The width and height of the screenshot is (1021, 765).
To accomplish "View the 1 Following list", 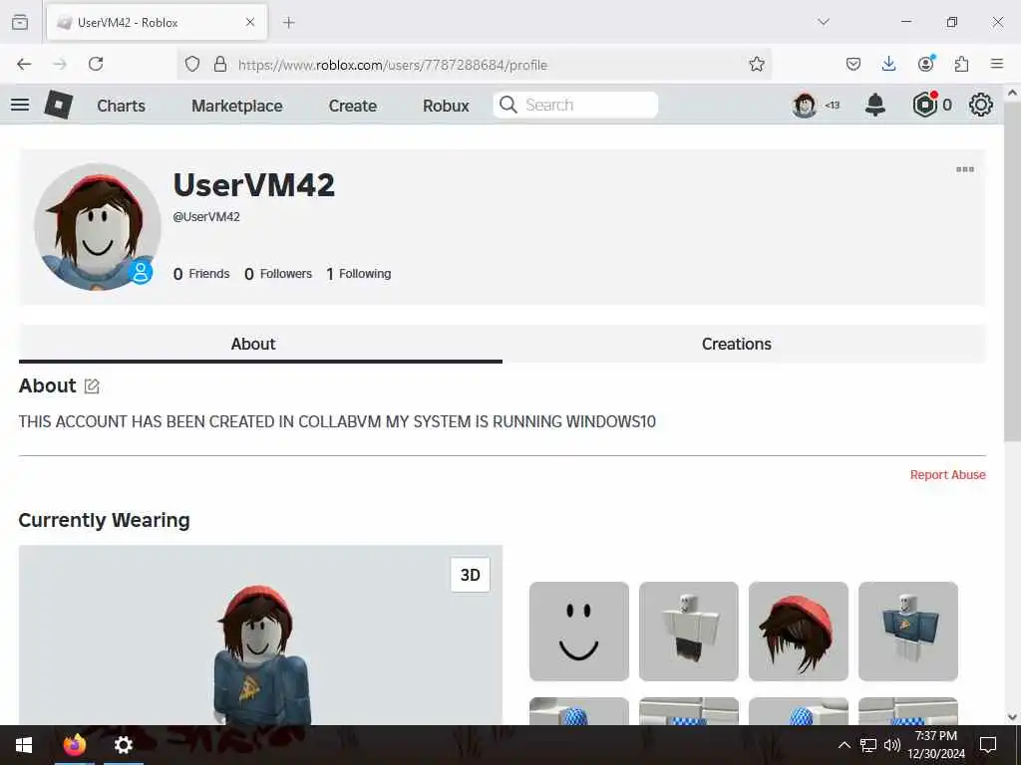I will [x=359, y=274].
